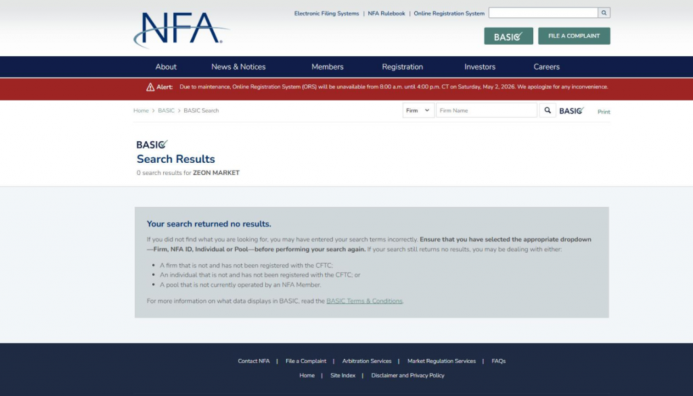Viewport: 693px width, 396px height.
Task: Click the BASIC search magnifier button
Action: 547,110
